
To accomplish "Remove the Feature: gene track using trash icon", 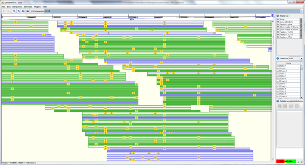I will click(x=301, y=25).
